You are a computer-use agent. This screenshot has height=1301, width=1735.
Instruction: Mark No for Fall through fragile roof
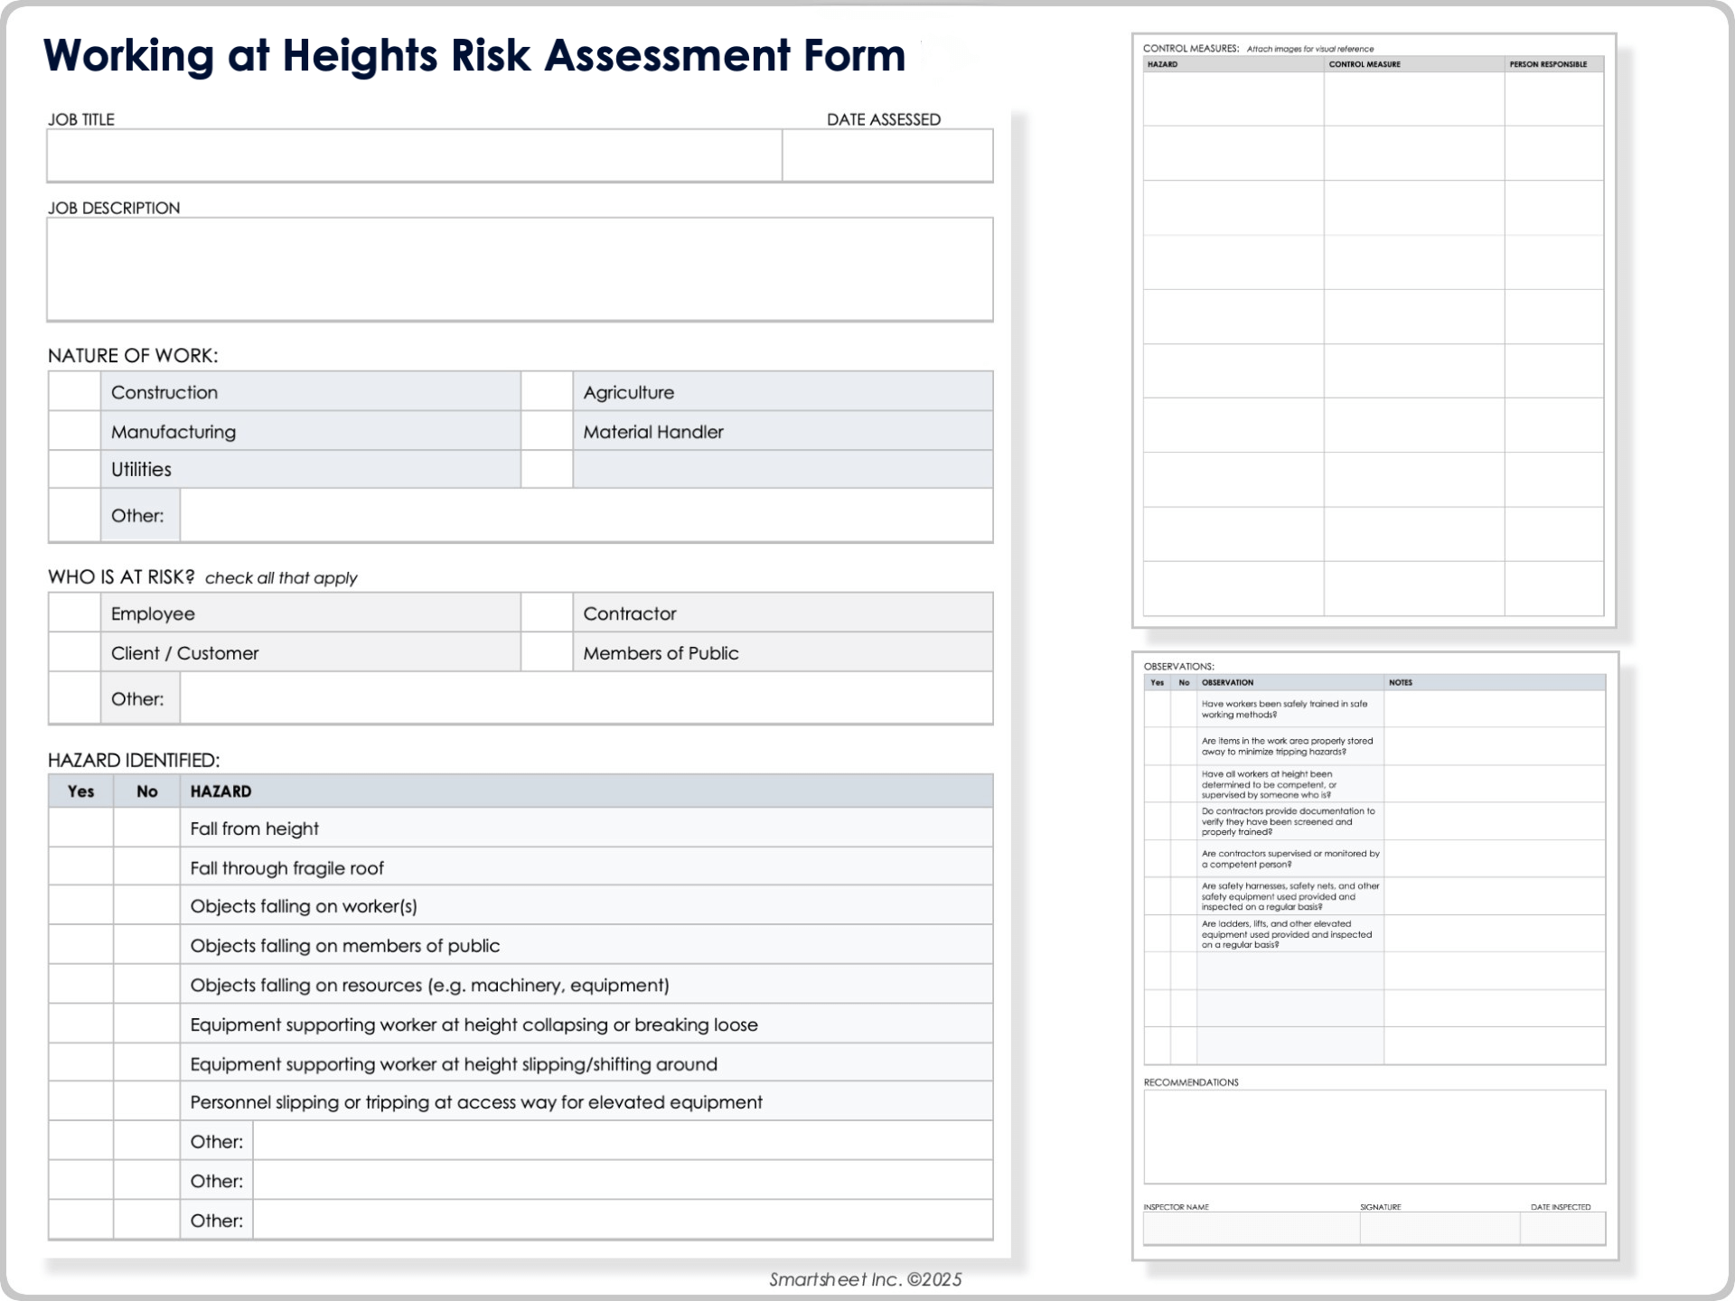click(146, 866)
